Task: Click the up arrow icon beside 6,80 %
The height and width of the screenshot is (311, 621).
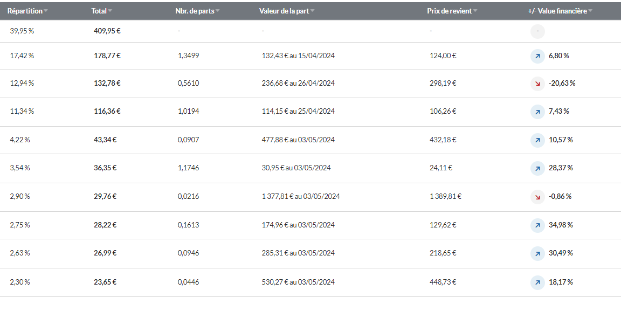Action: pyautogui.click(x=537, y=56)
